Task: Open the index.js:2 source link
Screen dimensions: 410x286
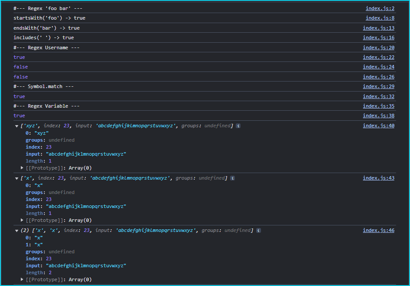Action: 380,8
